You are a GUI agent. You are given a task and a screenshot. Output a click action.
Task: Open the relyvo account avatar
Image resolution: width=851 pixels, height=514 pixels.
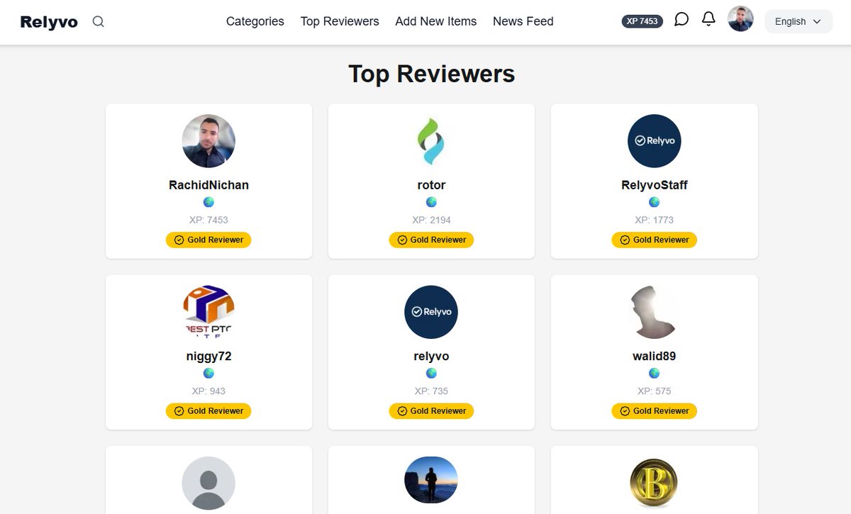pos(431,312)
